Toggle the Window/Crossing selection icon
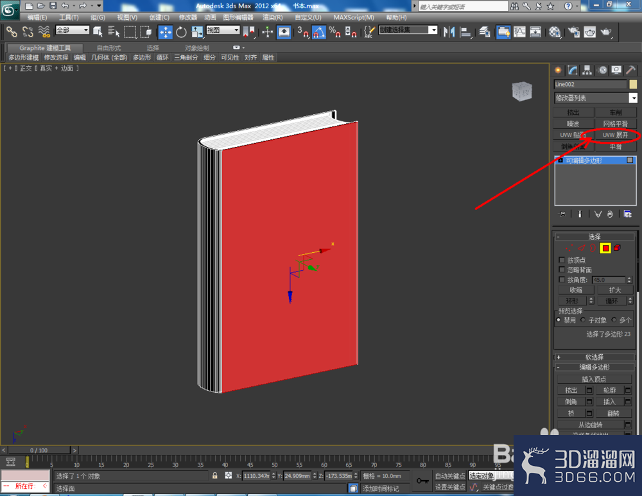Viewport: 642px width, 496px height. [146, 31]
